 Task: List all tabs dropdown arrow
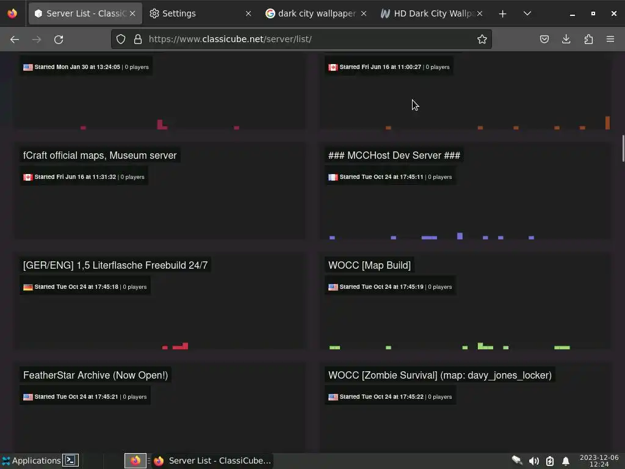tap(527, 13)
